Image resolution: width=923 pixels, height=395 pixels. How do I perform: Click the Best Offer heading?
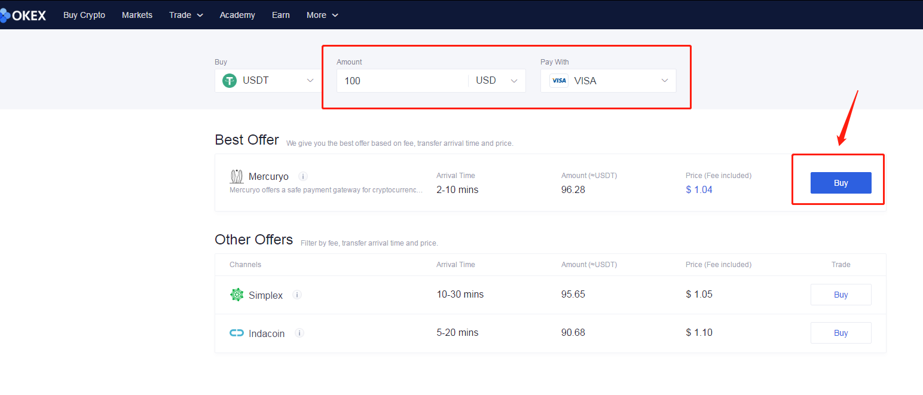point(247,140)
